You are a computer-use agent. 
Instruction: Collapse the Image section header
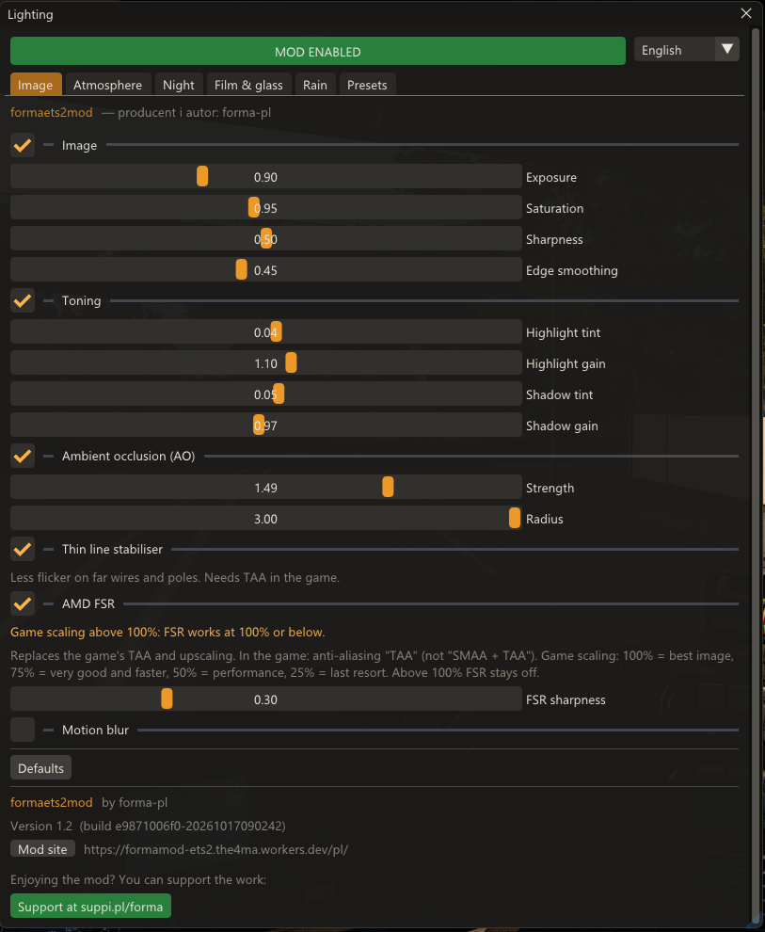[x=79, y=146]
